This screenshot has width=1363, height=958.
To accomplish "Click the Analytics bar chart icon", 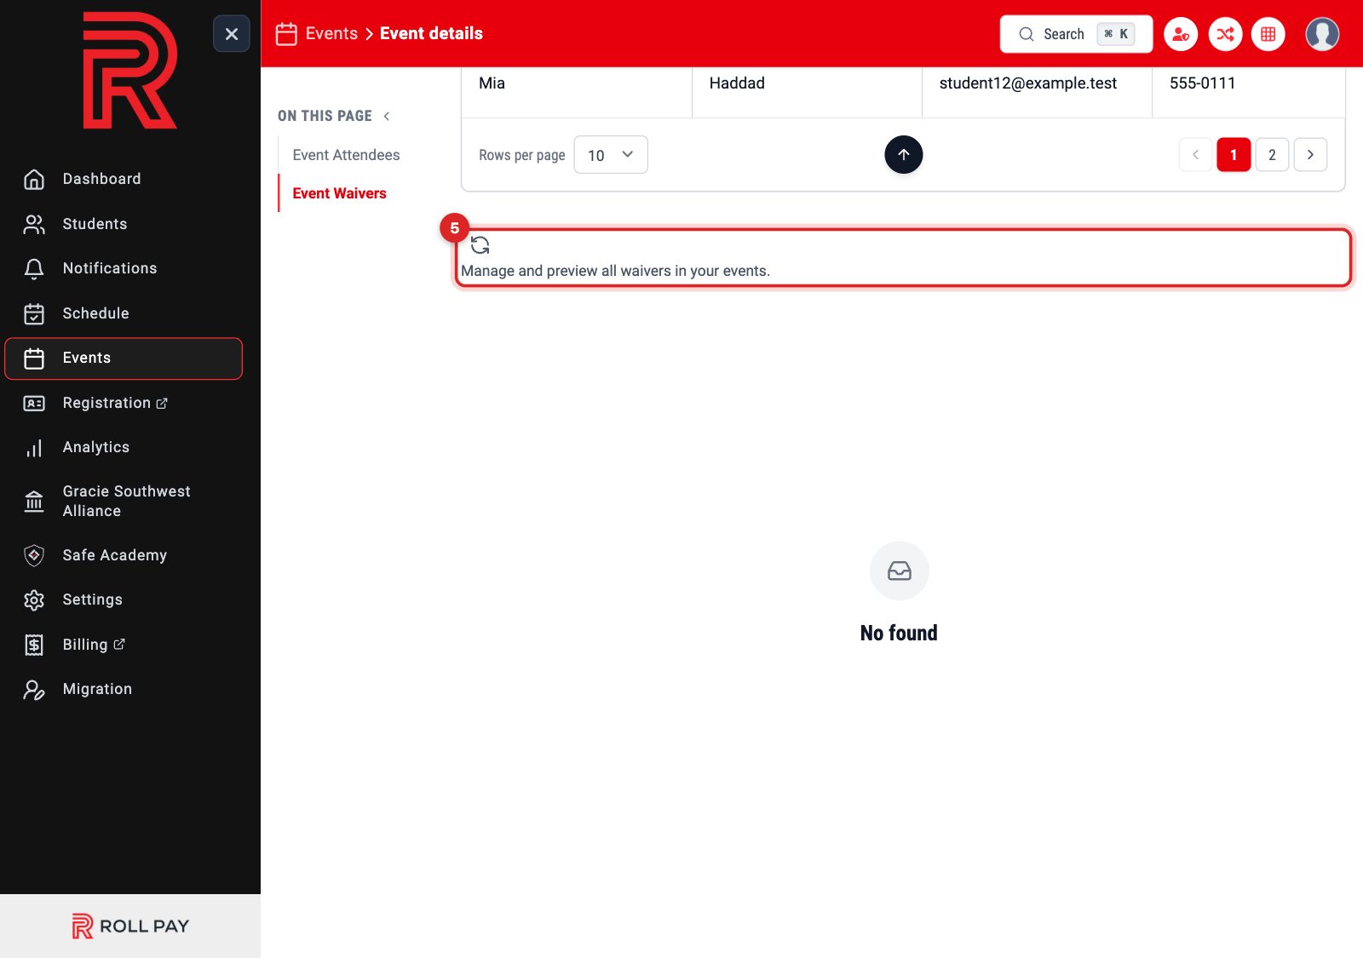I will pyautogui.click(x=34, y=448).
